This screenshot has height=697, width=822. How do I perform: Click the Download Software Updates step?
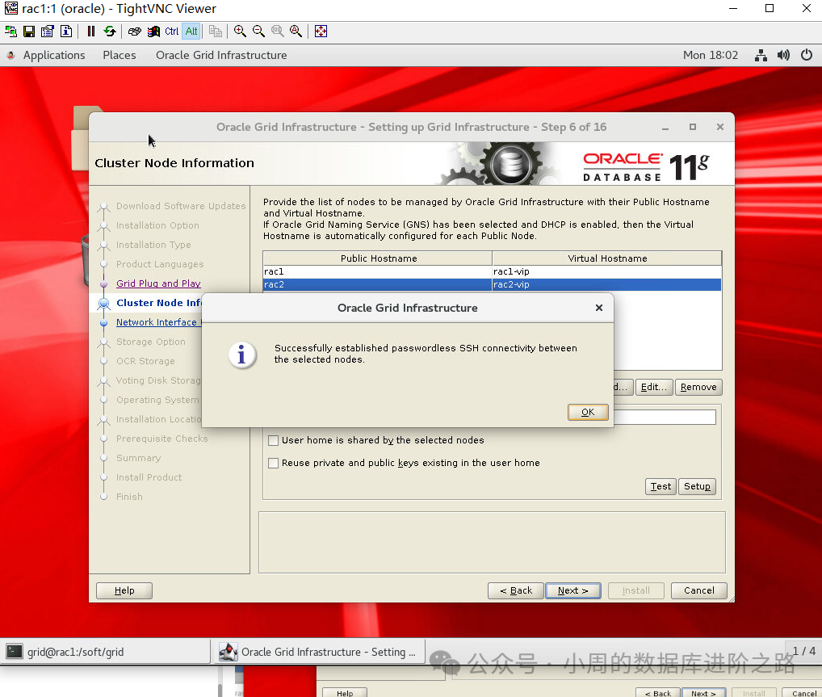coord(181,206)
